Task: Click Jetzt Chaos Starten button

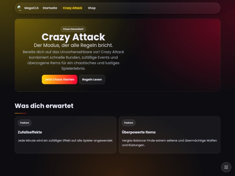Action: click(x=60, y=80)
